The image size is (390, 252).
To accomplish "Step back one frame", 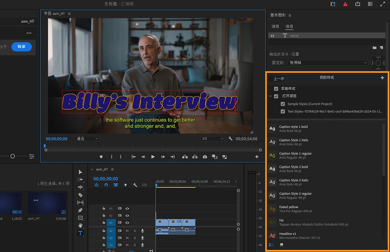I will (143, 157).
